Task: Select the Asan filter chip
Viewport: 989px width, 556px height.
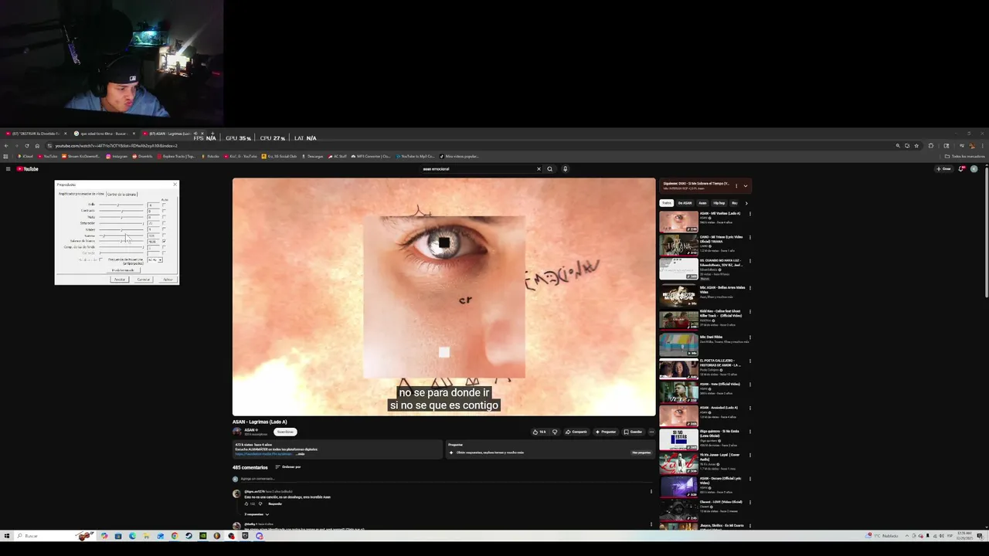Action: pyautogui.click(x=702, y=203)
